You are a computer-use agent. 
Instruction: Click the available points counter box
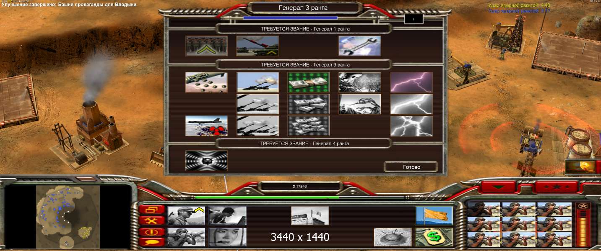coord(414,19)
